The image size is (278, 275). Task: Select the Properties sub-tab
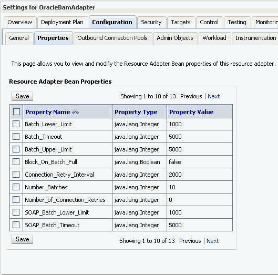pos(53,38)
